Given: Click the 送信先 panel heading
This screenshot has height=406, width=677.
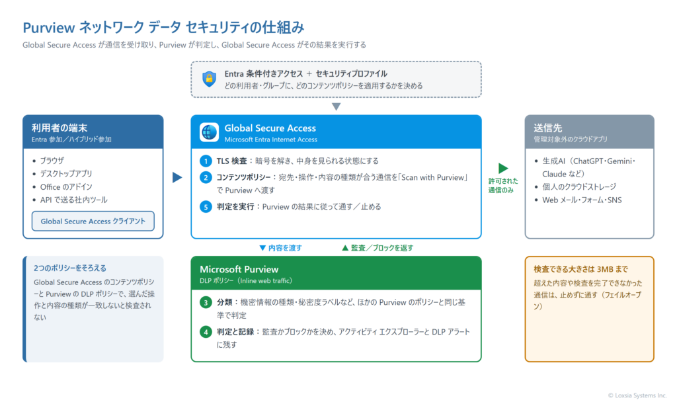Looking at the screenshot, I should tap(548, 128).
